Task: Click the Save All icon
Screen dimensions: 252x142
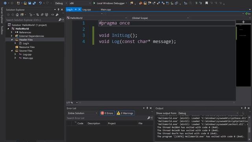Action: click(34, 3)
